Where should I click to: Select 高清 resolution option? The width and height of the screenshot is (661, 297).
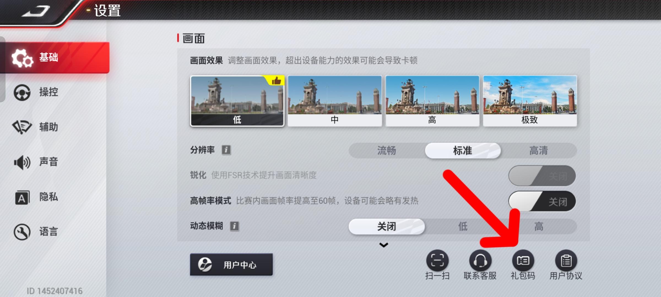tap(538, 150)
